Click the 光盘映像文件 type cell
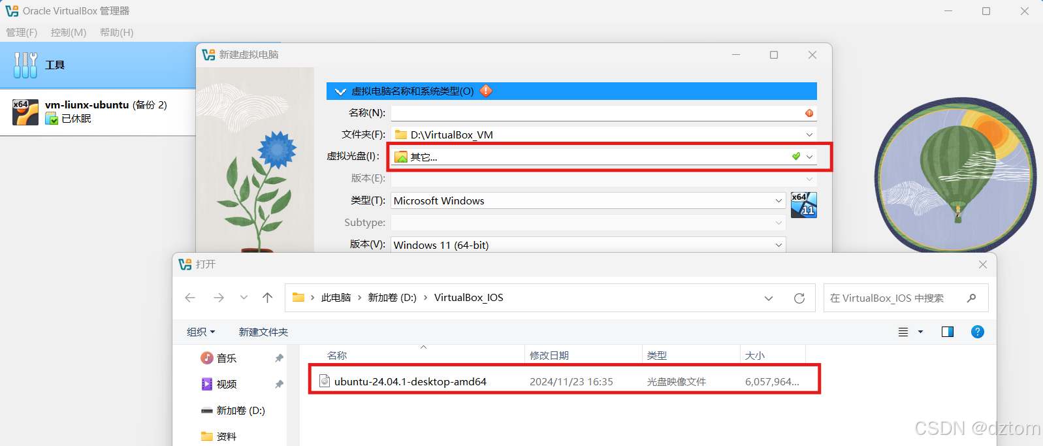Viewport: 1043px width, 446px height. tap(677, 382)
